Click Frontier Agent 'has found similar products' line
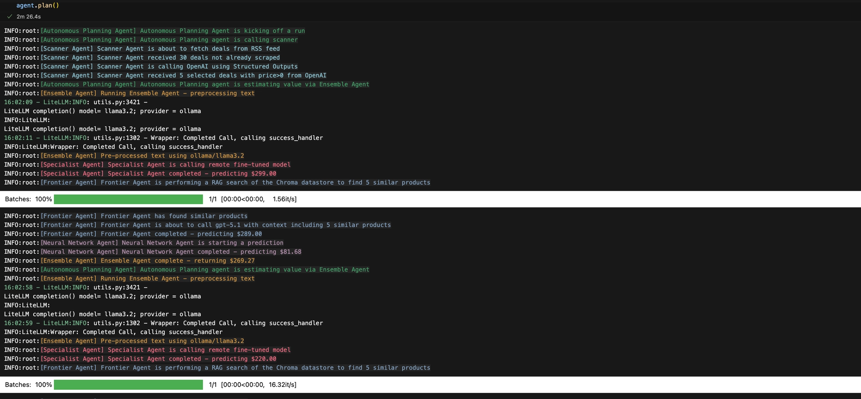Screen dimensions: 861x399 [126, 216]
